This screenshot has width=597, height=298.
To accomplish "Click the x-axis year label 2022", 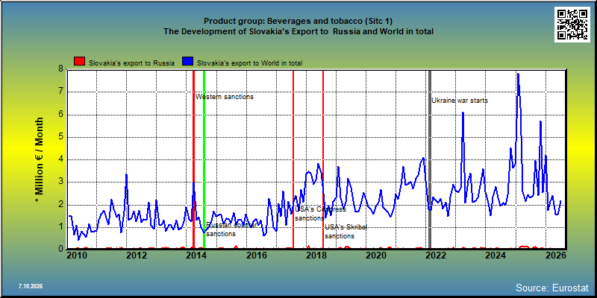I will (435, 255).
